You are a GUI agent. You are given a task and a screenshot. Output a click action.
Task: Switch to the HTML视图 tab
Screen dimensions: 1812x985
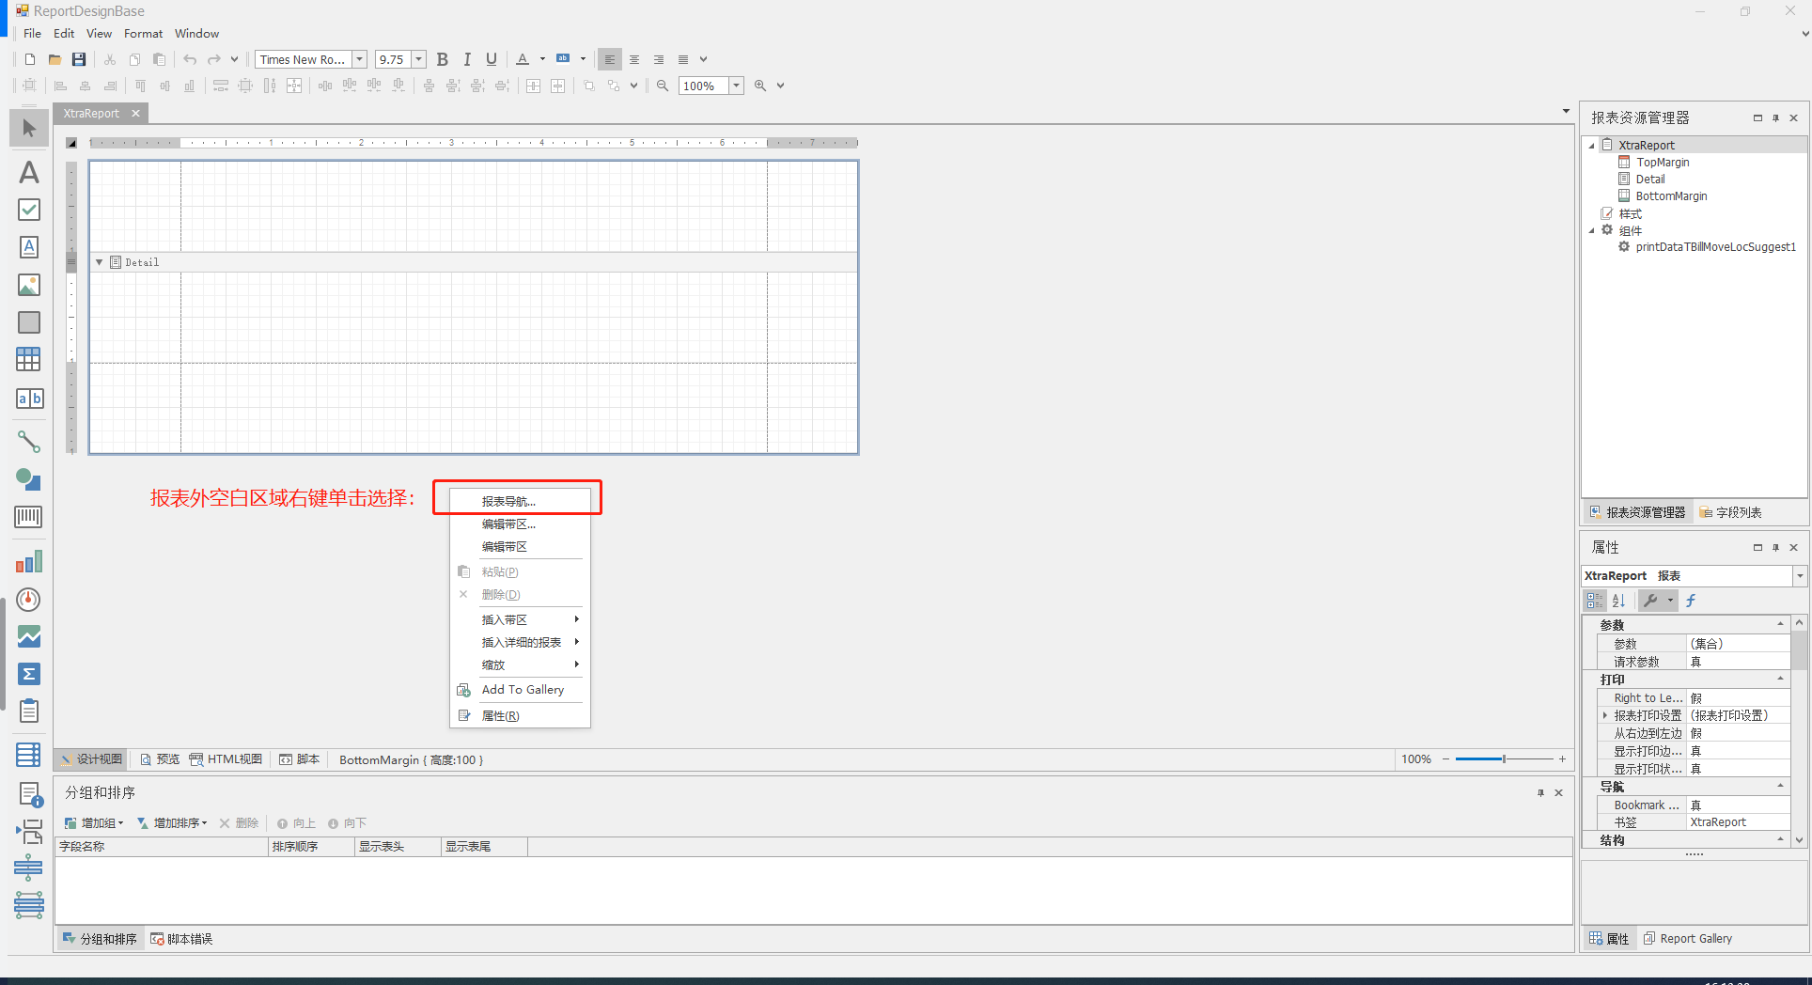pyautogui.click(x=226, y=759)
